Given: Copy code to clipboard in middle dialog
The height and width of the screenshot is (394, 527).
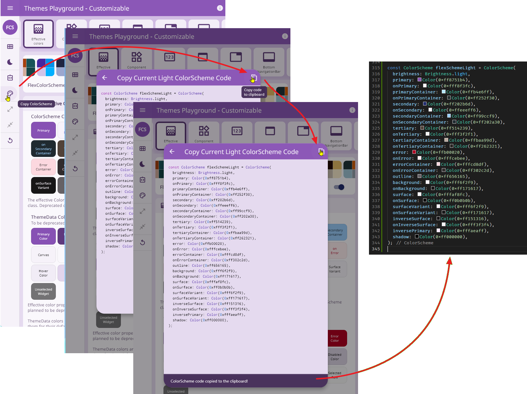Looking at the screenshot, I should point(254,78).
